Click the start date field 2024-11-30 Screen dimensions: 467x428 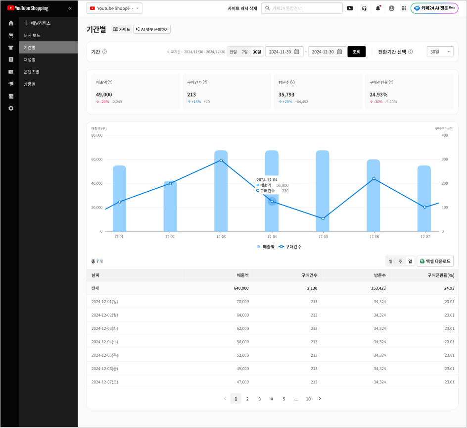tap(284, 52)
